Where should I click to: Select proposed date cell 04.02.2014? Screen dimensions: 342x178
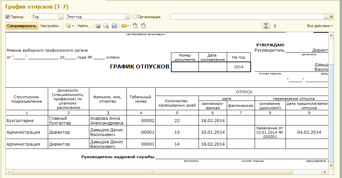pyautogui.click(x=307, y=132)
